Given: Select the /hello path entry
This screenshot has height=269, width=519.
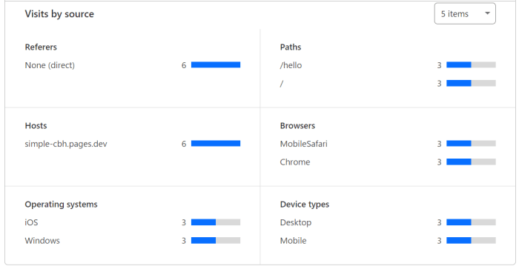Looking at the screenshot, I should point(388,65).
